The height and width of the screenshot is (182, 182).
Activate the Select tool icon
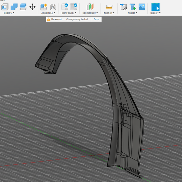[x=156, y=7]
